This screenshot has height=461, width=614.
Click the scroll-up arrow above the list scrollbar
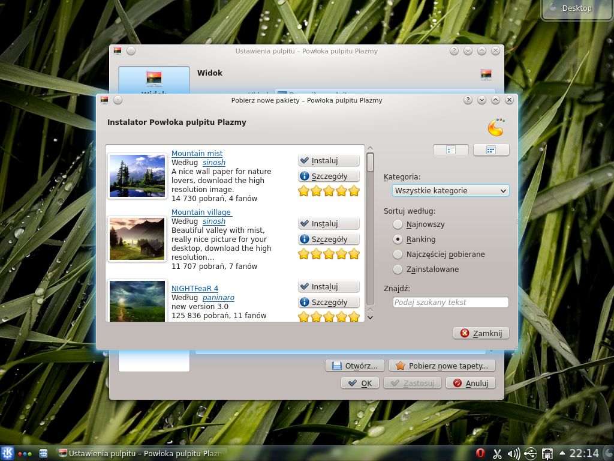click(x=370, y=148)
